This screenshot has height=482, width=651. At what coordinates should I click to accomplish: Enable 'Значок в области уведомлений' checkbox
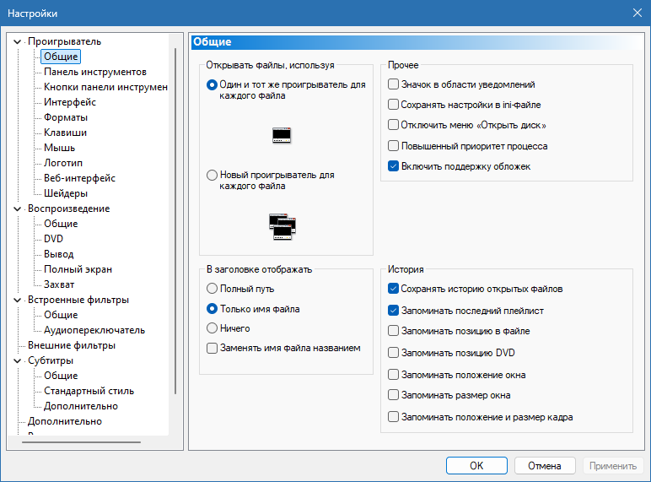[x=393, y=84]
